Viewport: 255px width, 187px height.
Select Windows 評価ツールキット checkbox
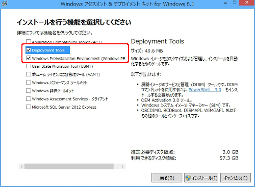point(29,91)
